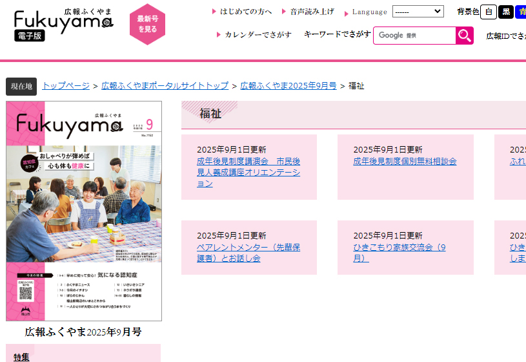Go to トップページ breadcrumb link
The width and height of the screenshot is (526, 362).
click(x=66, y=86)
